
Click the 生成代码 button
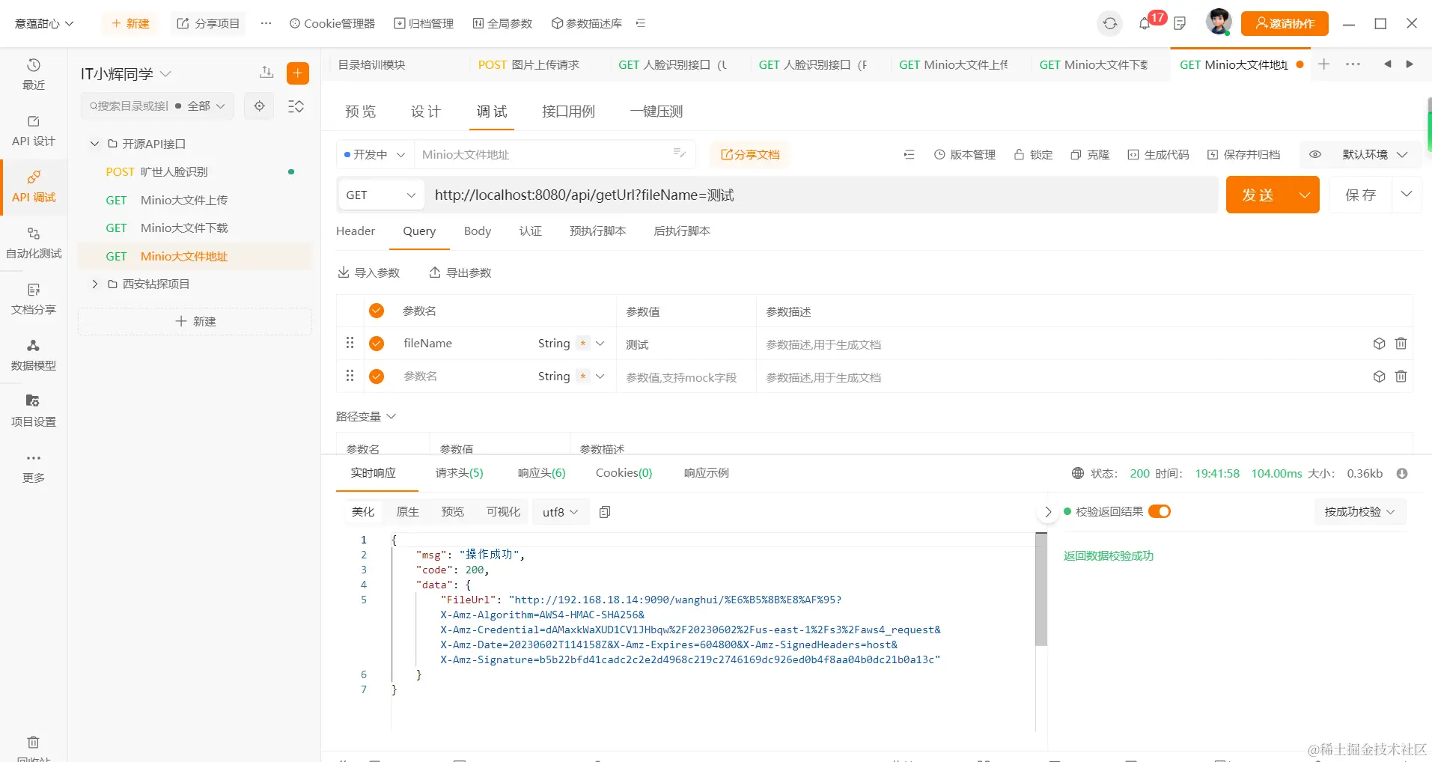tap(1158, 154)
